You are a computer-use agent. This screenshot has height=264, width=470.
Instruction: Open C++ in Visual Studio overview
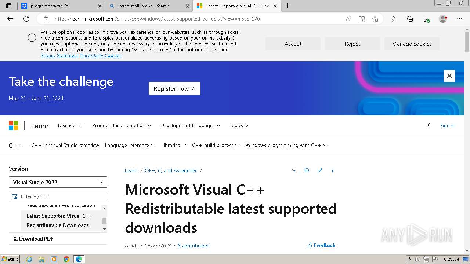tap(65, 145)
